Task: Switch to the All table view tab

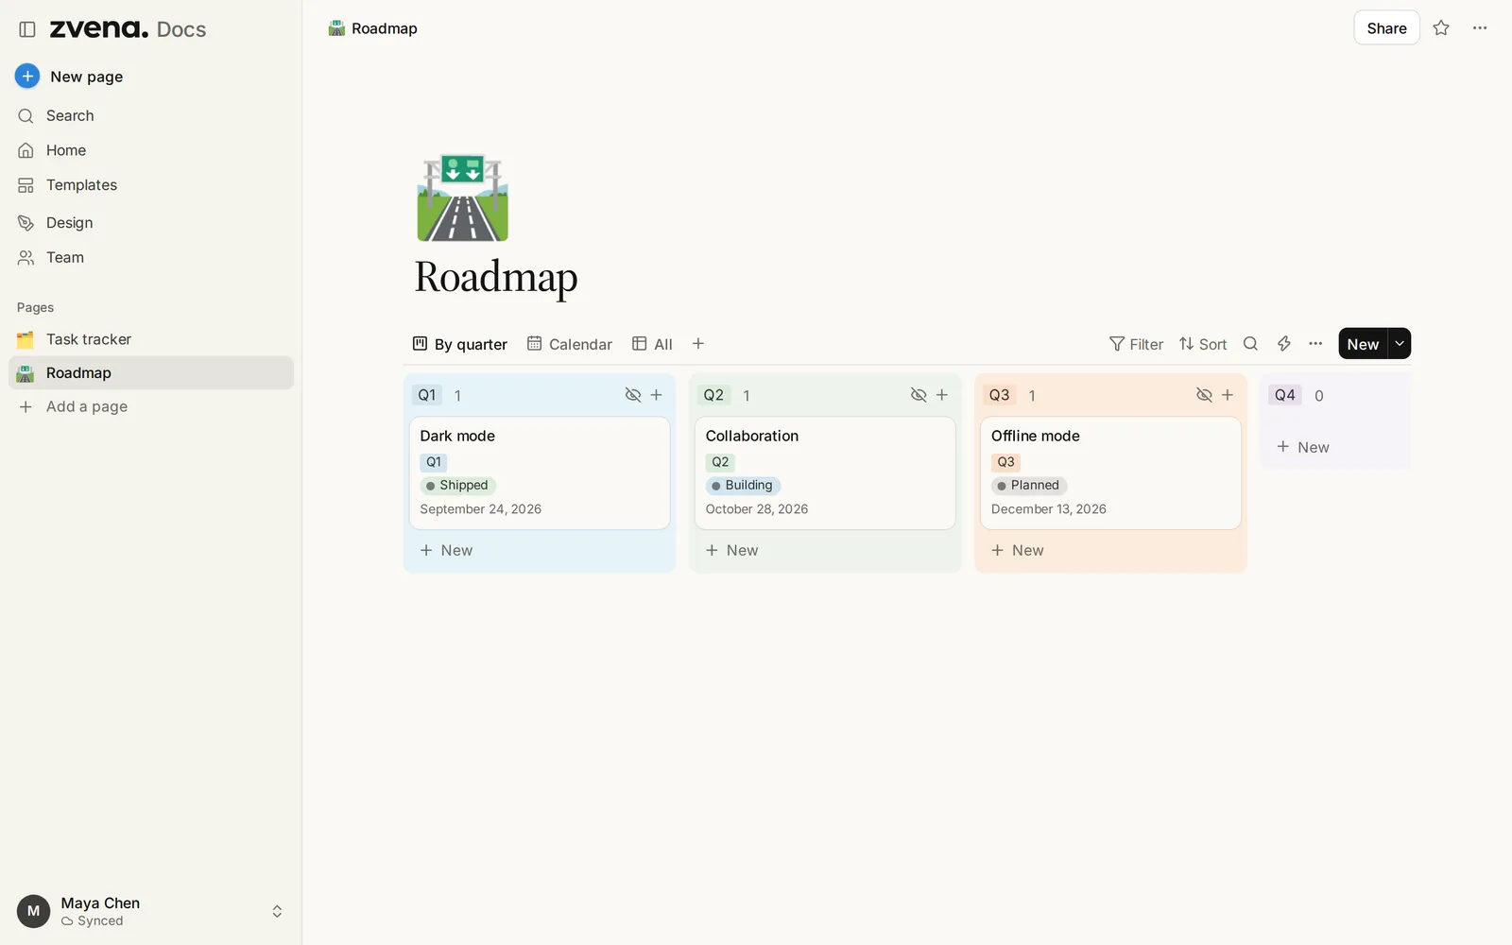Action: pyautogui.click(x=653, y=344)
